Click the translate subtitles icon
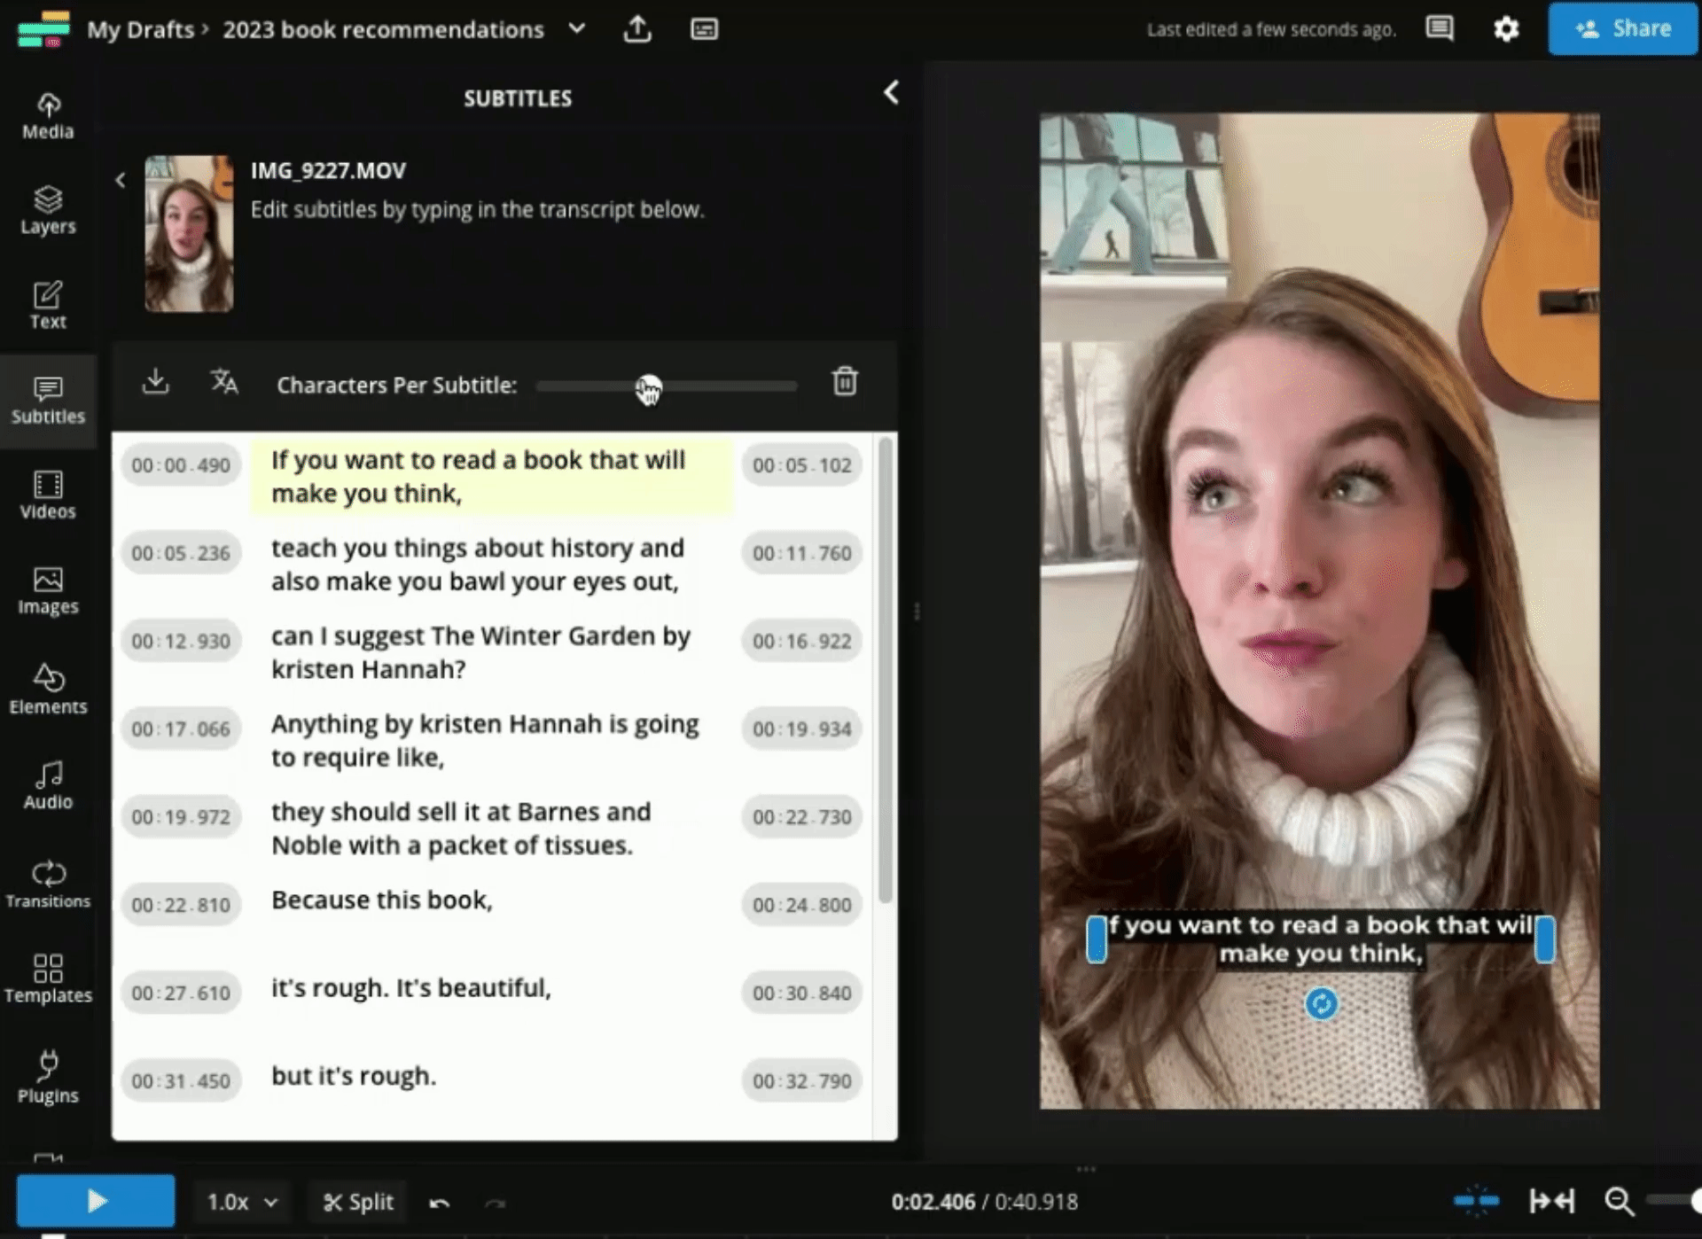Image resolution: width=1702 pixels, height=1239 pixels. (x=224, y=382)
